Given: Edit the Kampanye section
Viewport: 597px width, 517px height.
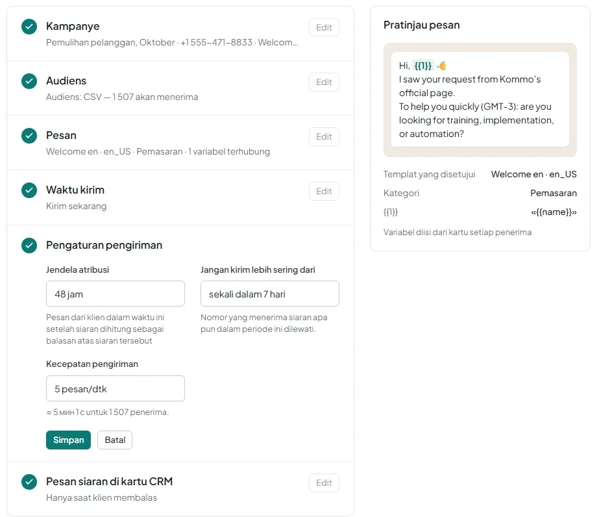Looking at the screenshot, I should click(324, 27).
